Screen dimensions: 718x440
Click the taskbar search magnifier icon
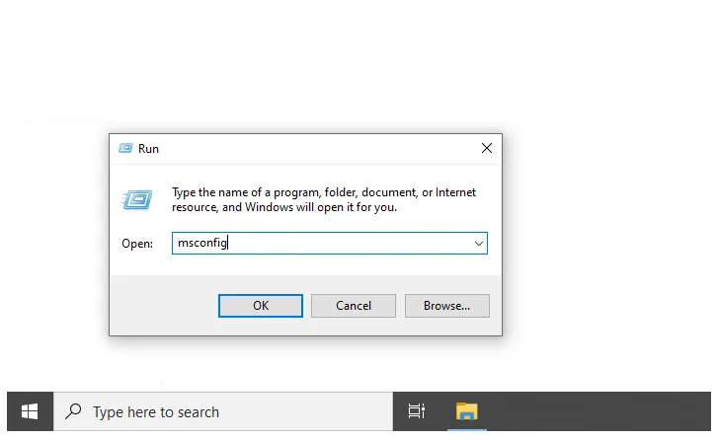click(73, 411)
